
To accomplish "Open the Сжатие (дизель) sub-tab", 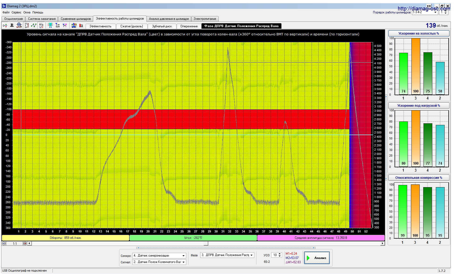I will coord(131,26).
